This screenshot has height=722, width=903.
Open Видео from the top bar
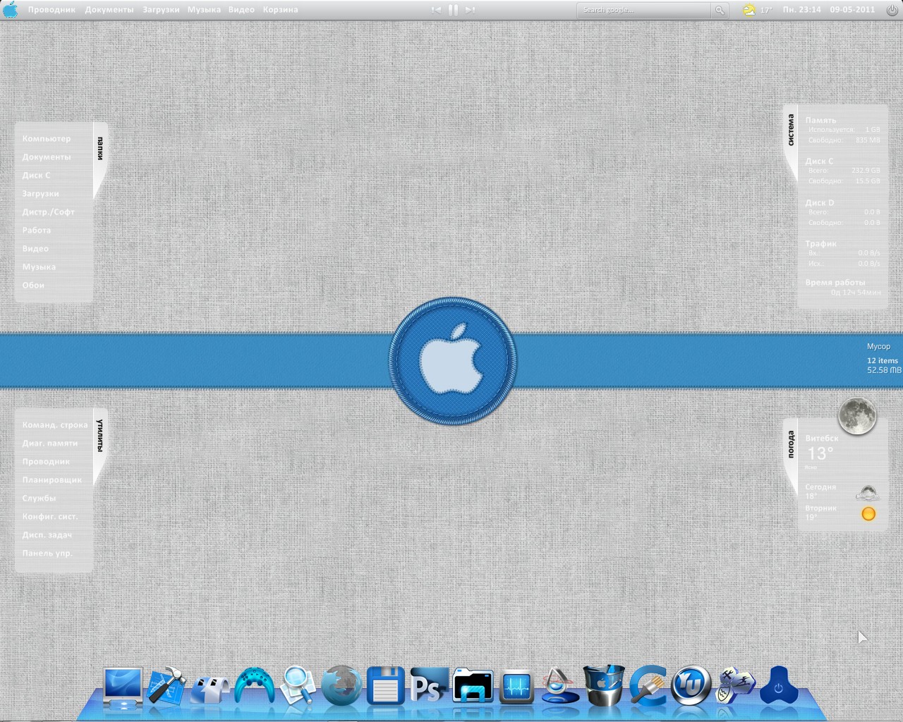[x=241, y=10]
